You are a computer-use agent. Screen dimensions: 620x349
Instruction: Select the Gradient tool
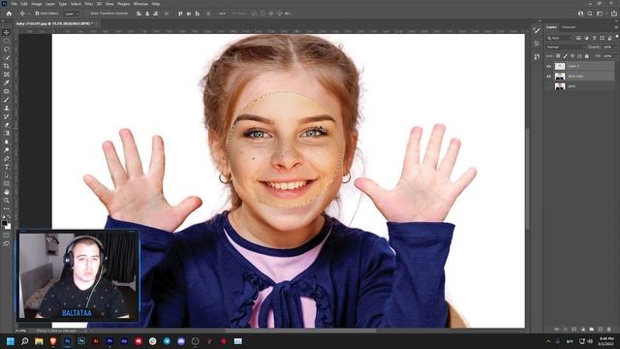coord(7,134)
